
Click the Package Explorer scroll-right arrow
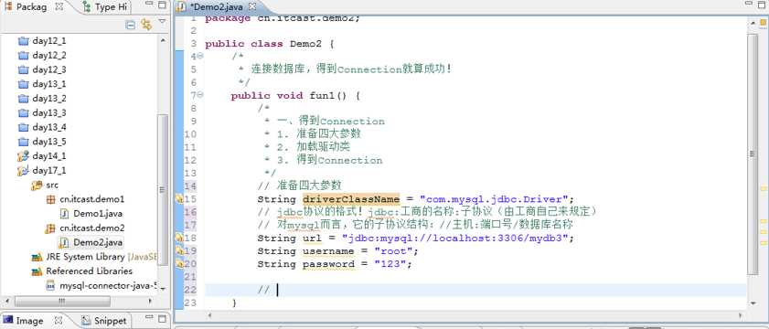tap(151, 301)
